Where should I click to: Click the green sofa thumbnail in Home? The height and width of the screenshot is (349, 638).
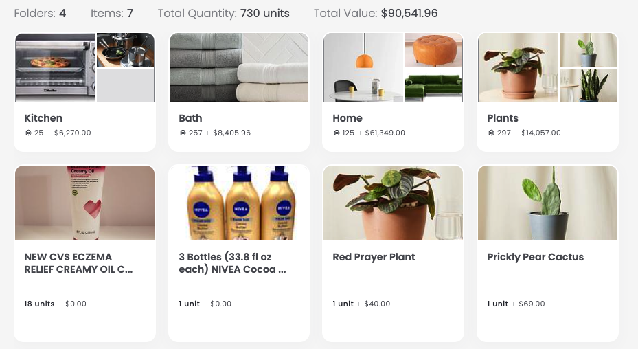coord(433,85)
